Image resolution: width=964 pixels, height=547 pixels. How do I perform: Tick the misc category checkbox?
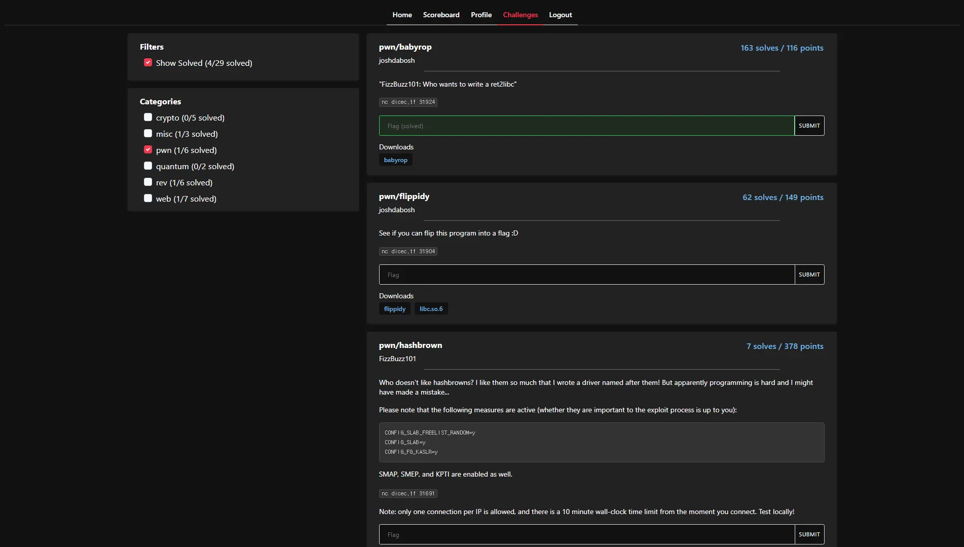(148, 133)
